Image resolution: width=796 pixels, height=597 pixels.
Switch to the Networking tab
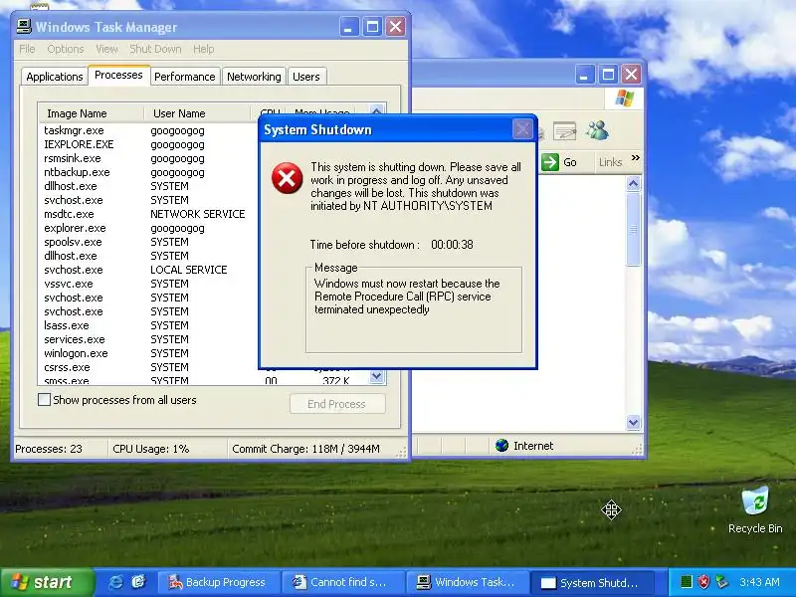[254, 77]
